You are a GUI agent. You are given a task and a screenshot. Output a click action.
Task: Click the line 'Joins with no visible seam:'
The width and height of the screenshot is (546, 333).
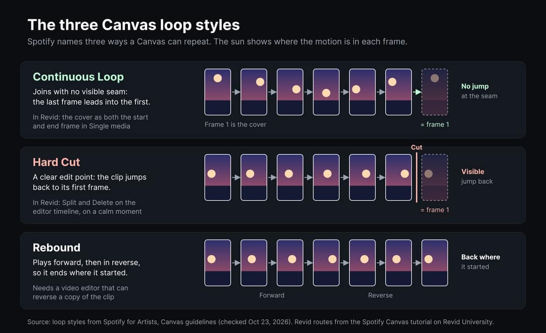click(80, 92)
